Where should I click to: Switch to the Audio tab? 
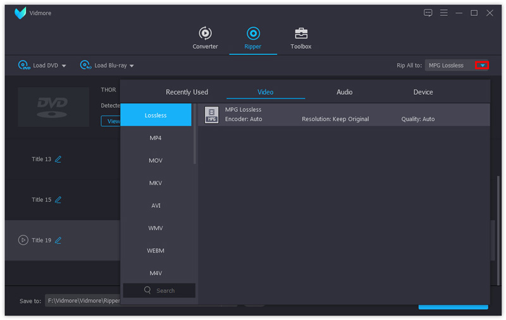pos(344,92)
